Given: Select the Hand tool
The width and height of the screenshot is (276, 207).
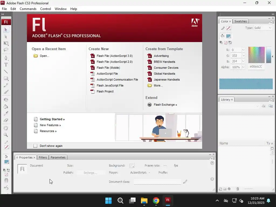Looking at the screenshot, I should (x=6, y=128).
